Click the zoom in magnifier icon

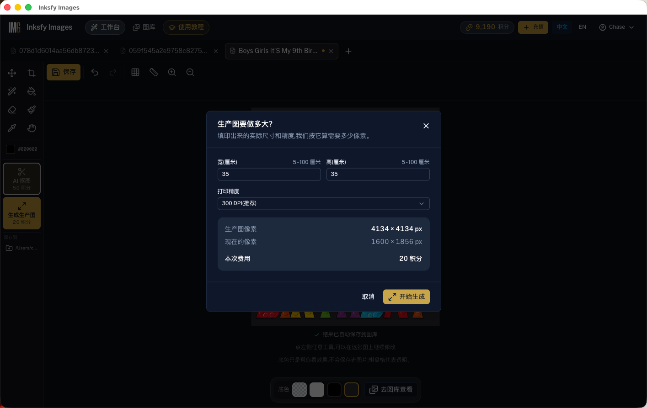172,72
